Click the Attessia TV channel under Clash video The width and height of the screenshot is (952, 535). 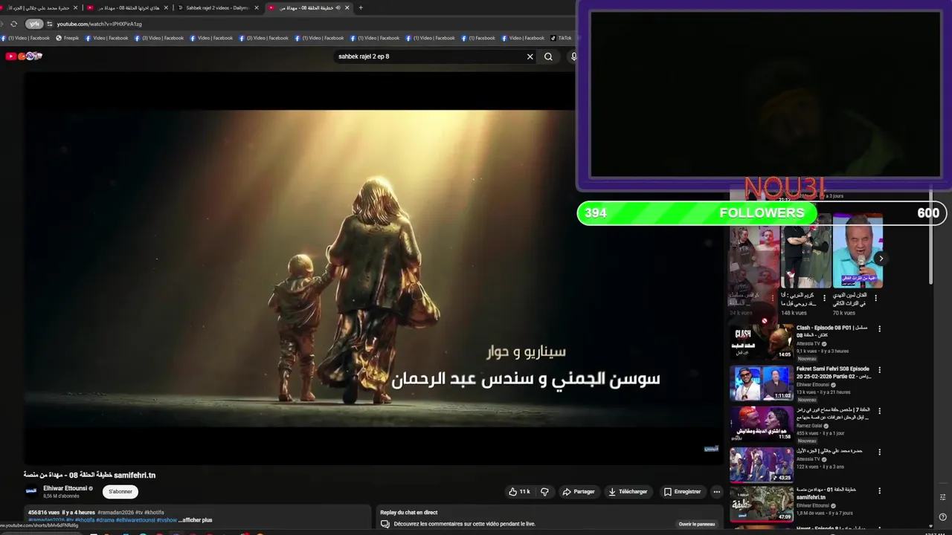pyautogui.click(x=808, y=343)
